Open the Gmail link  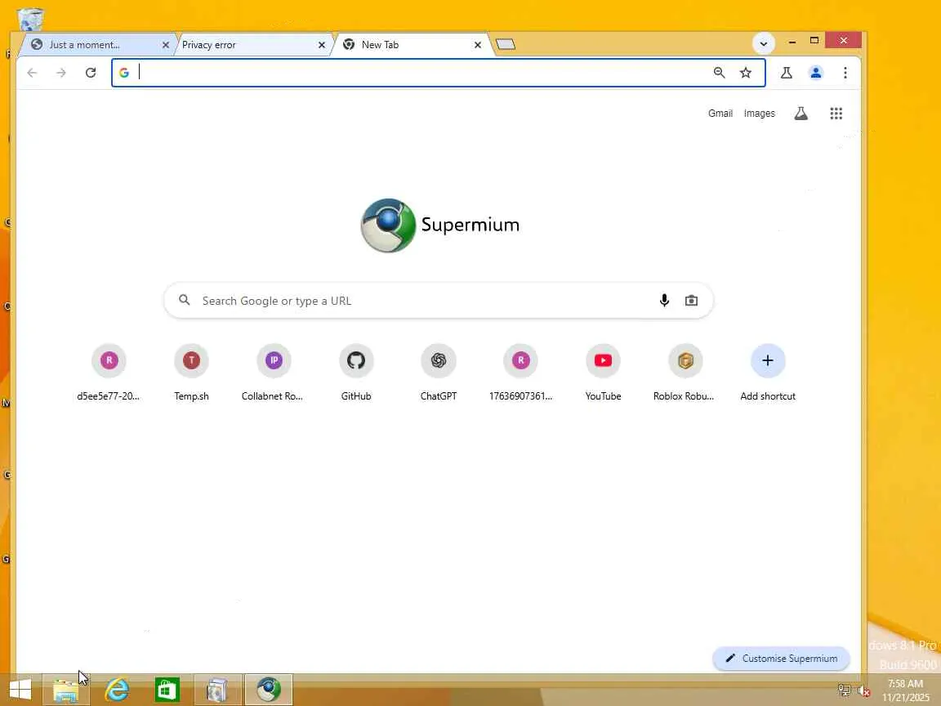pyautogui.click(x=720, y=114)
